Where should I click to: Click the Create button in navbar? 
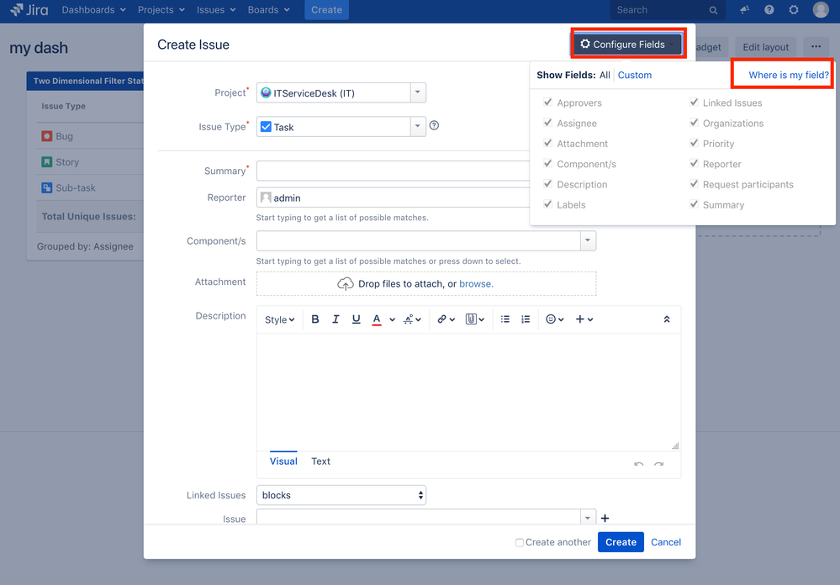coord(327,9)
